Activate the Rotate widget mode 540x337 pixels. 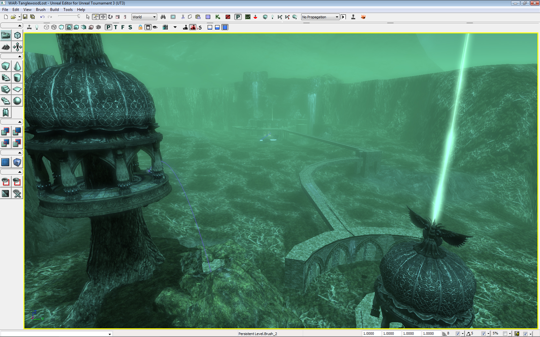110,17
